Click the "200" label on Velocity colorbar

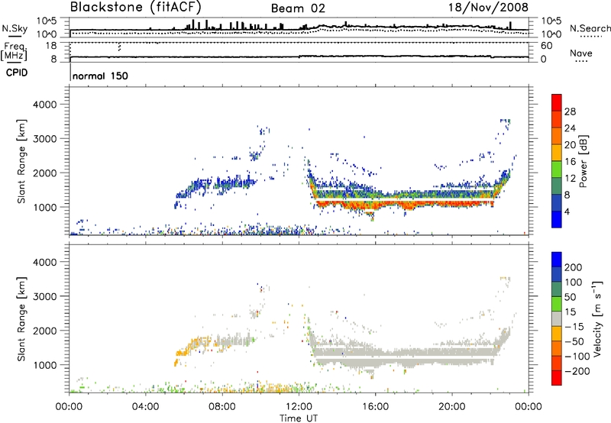(574, 267)
